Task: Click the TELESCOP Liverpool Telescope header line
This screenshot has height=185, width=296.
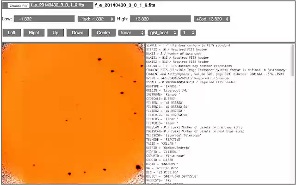Action: click(174, 136)
